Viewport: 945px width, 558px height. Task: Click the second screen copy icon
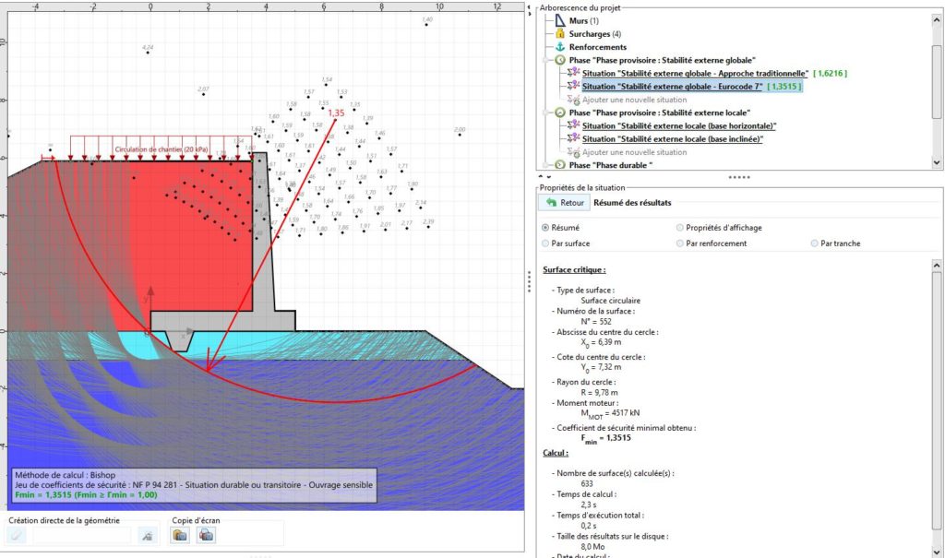click(x=206, y=535)
